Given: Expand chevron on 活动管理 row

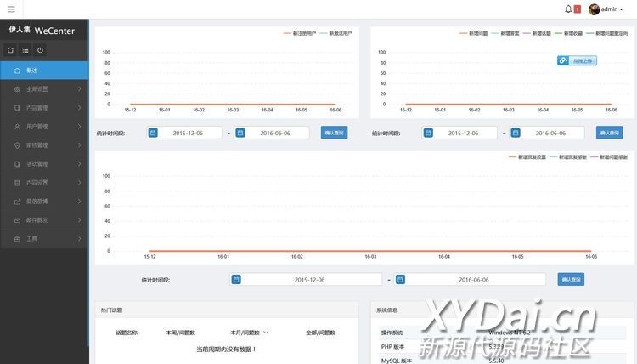Looking at the screenshot, I should click(79, 164).
